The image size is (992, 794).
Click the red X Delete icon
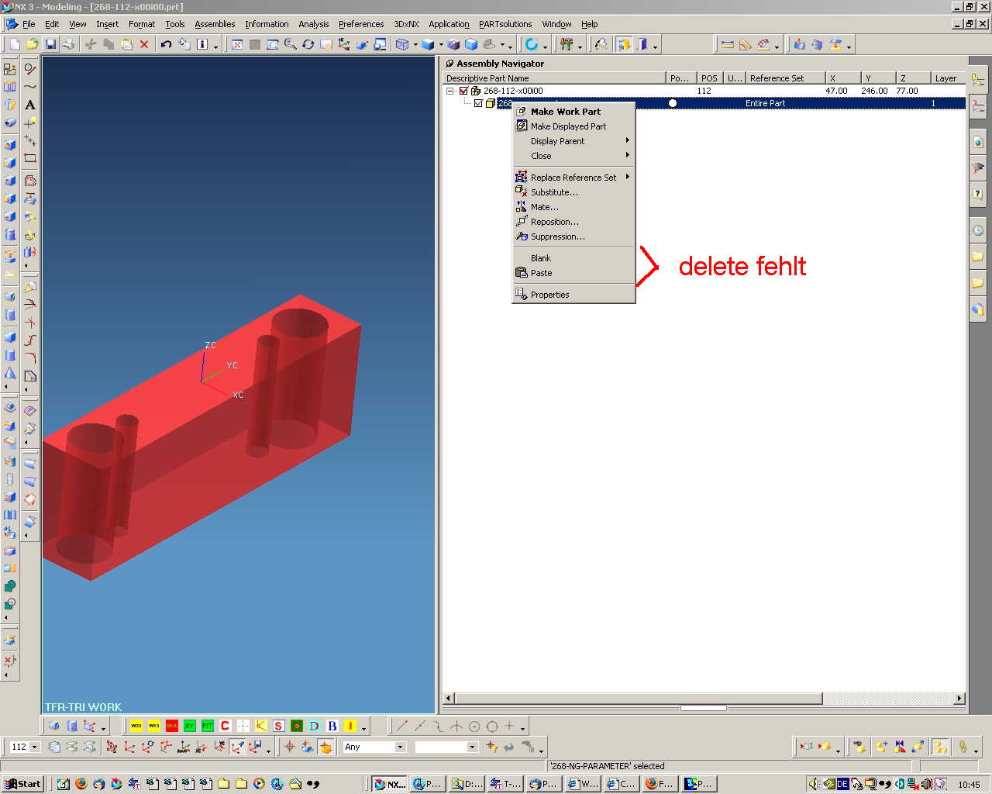click(x=144, y=45)
